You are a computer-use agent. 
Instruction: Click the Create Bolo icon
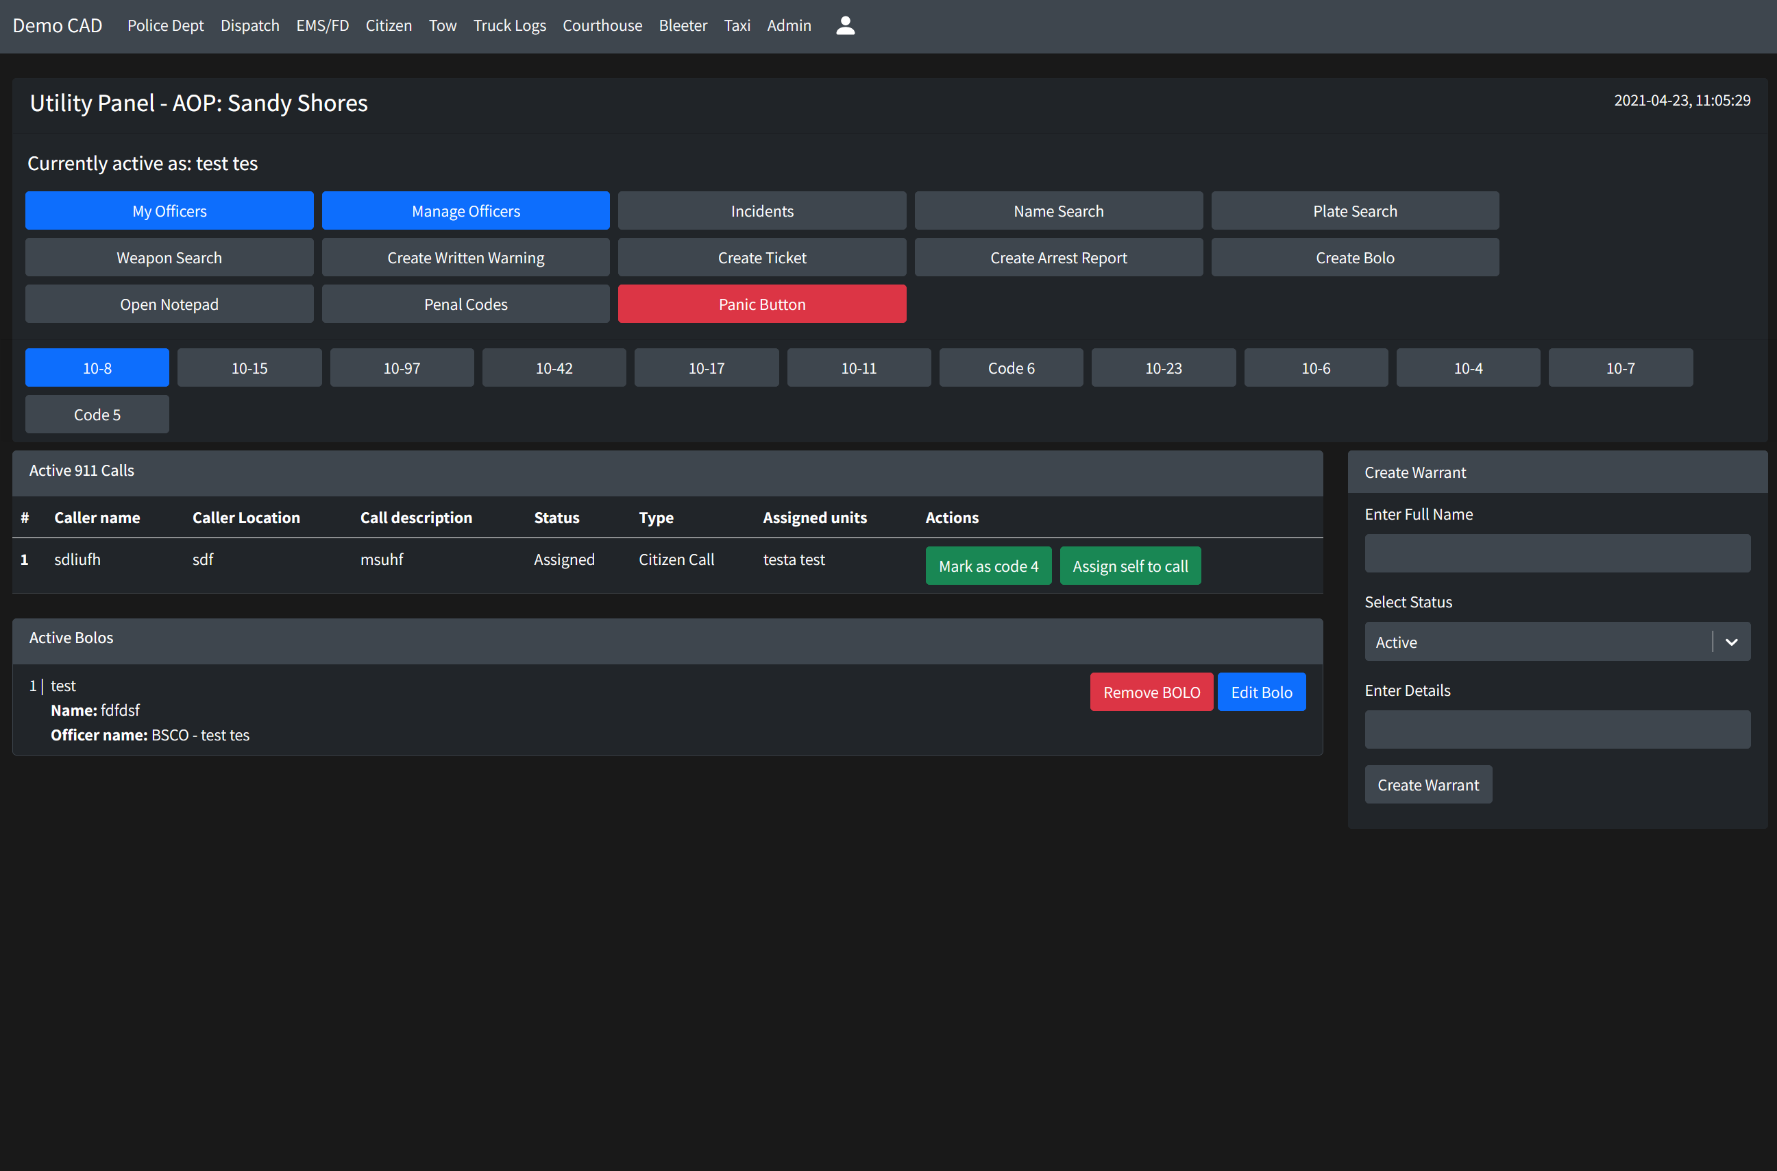pyautogui.click(x=1354, y=258)
